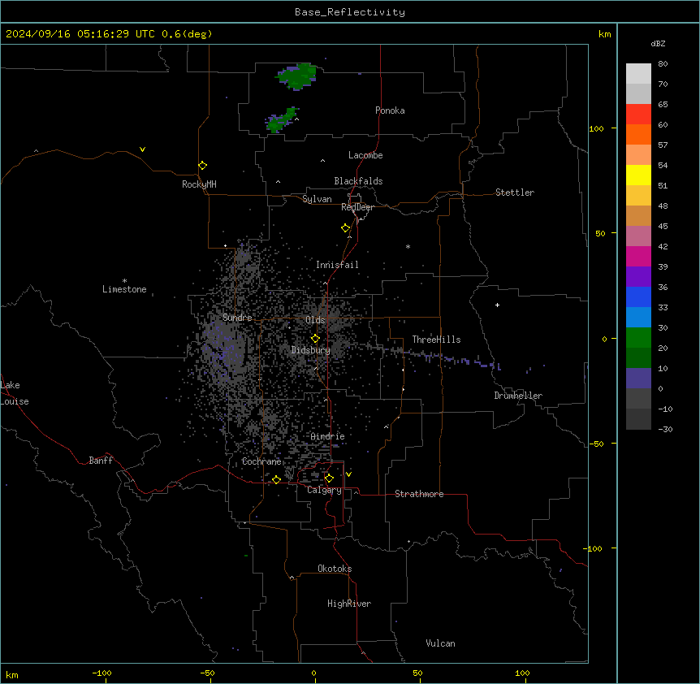Viewport: 700px width, 684px height.
Task: Click the Base_Reflectivity title text
Action: 350,12
